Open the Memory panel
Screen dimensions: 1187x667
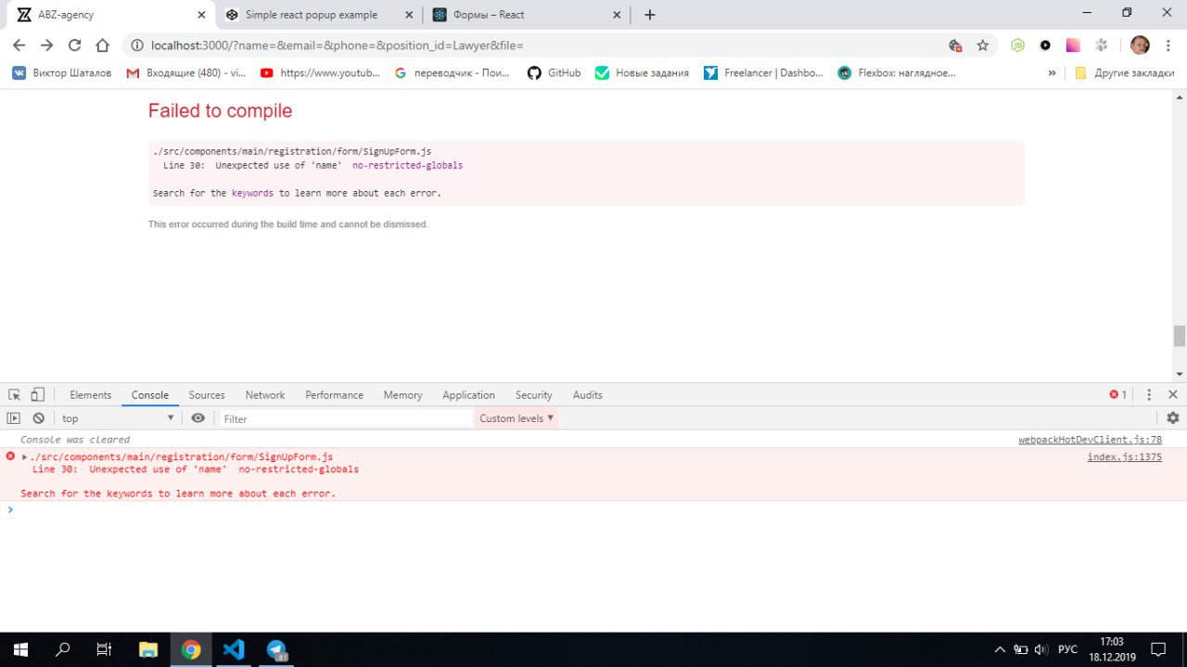[x=402, y=394]
